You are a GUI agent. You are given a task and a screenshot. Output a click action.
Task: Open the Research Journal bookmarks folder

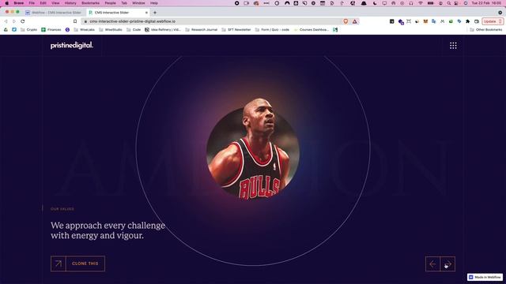click(x=202, y=30)
